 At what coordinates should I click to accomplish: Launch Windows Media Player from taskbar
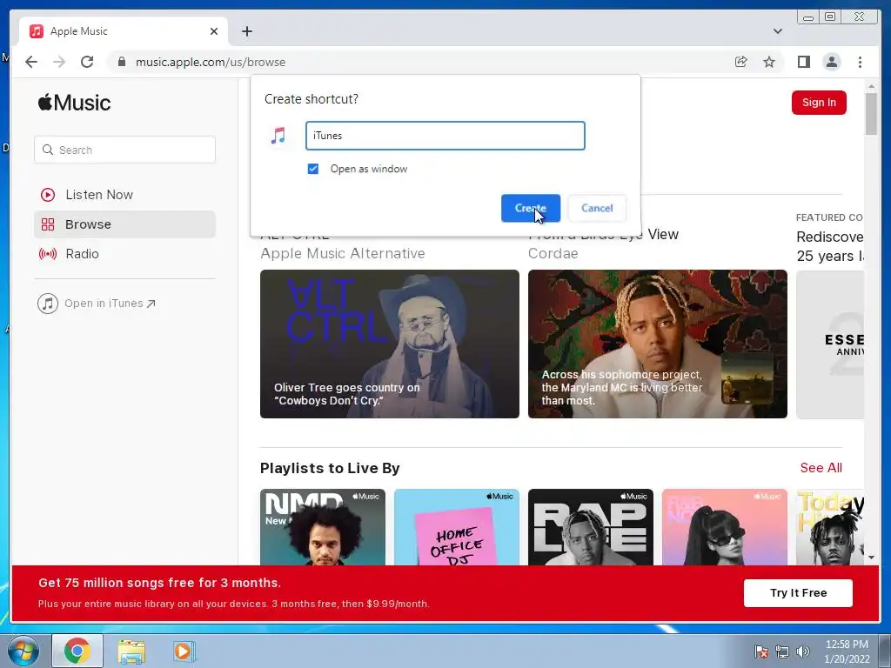(184, 651)
